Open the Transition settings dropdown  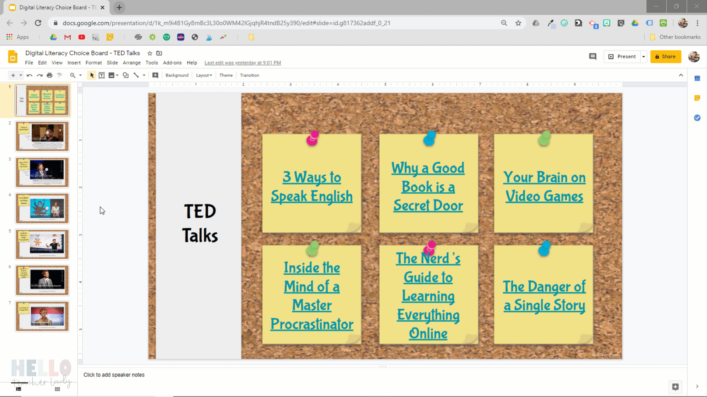(x=249, y=75)
